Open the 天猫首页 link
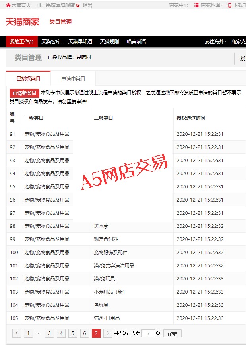The width and height of the screenshot is (246, 345). tap(21, 5)
